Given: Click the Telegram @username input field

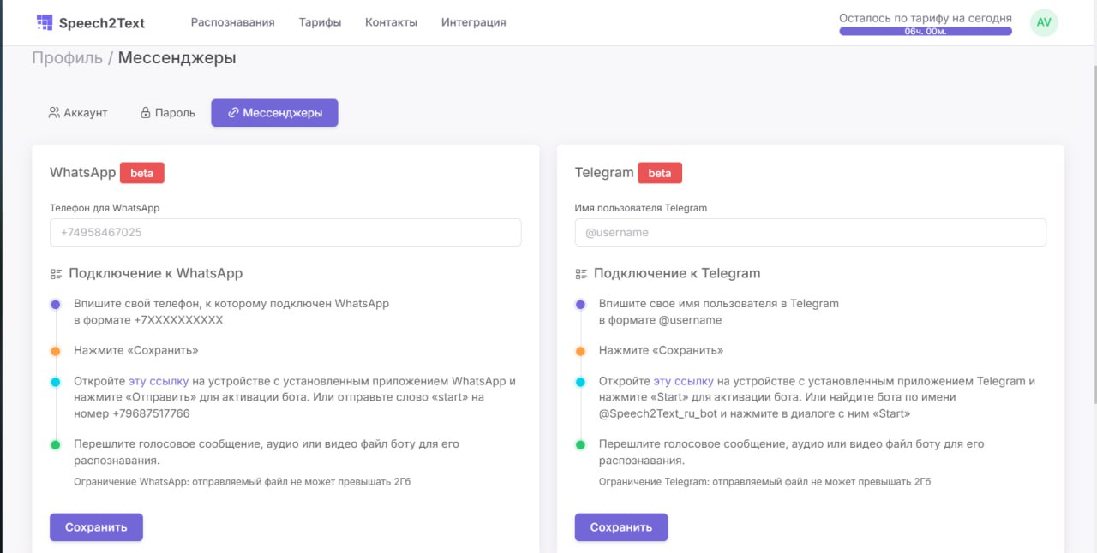Looking at the screenshot, I should pyautogui.click(x=810, y=233).
